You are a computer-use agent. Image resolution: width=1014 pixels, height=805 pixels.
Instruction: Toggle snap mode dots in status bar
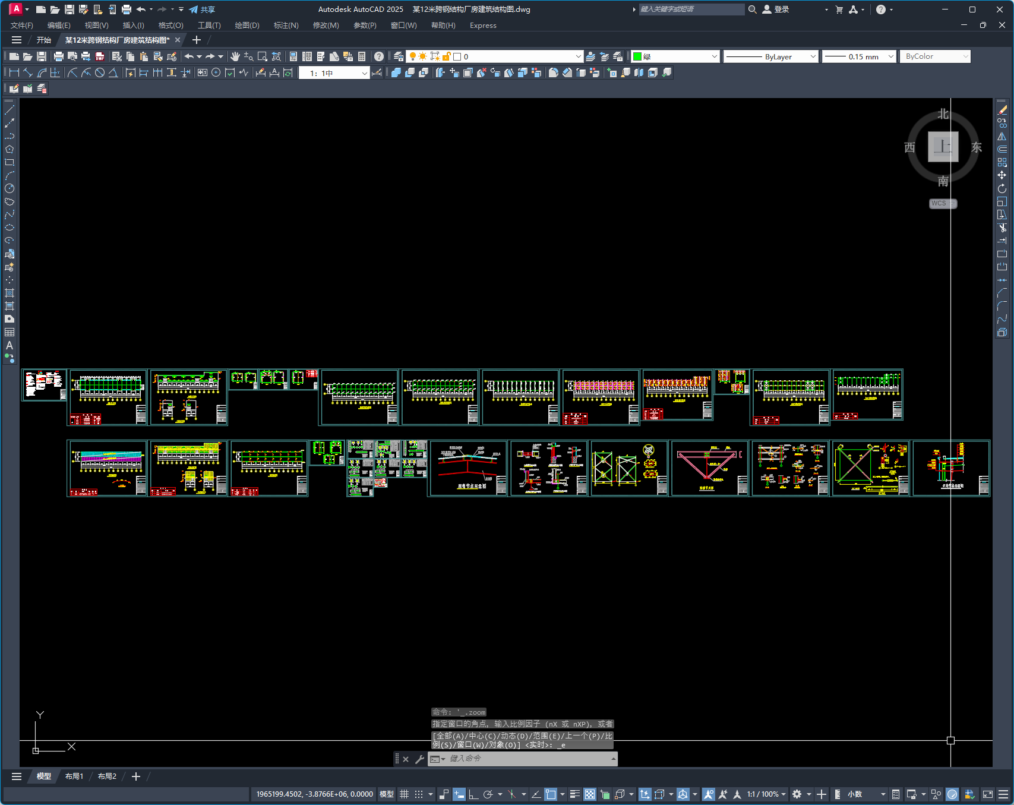click(419, 794)
